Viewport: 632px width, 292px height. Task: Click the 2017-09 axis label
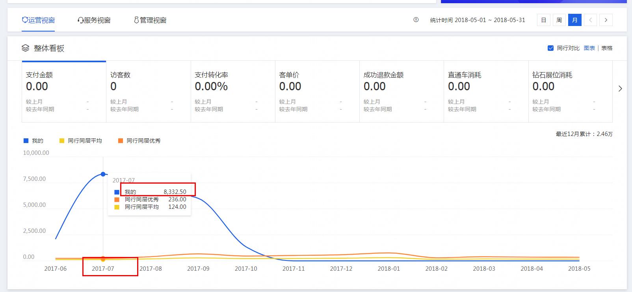(198, 269)
